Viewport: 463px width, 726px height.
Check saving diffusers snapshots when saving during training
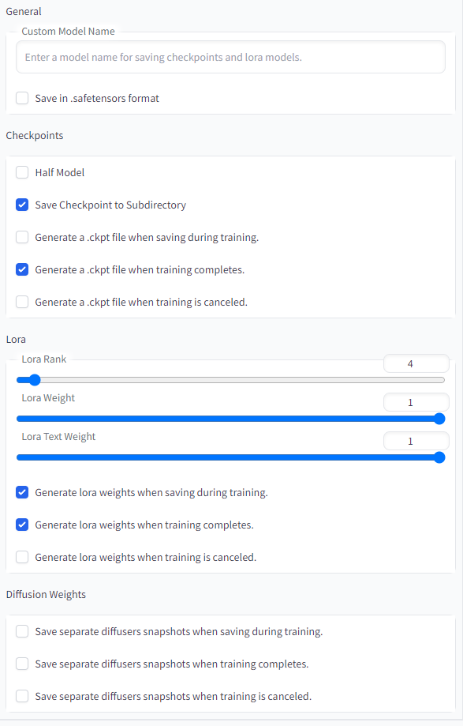tap(22, 631)
